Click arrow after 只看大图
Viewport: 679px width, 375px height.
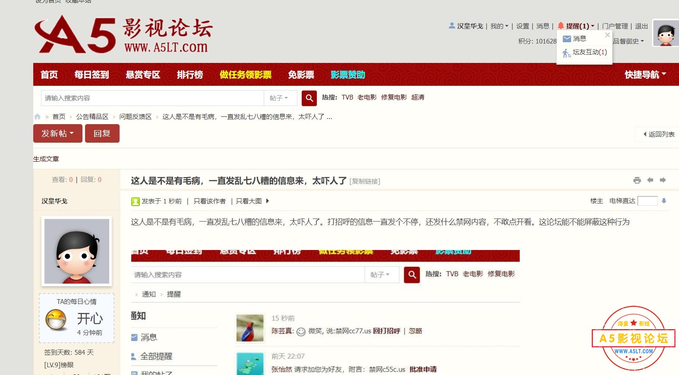click(x=268, y=201)
